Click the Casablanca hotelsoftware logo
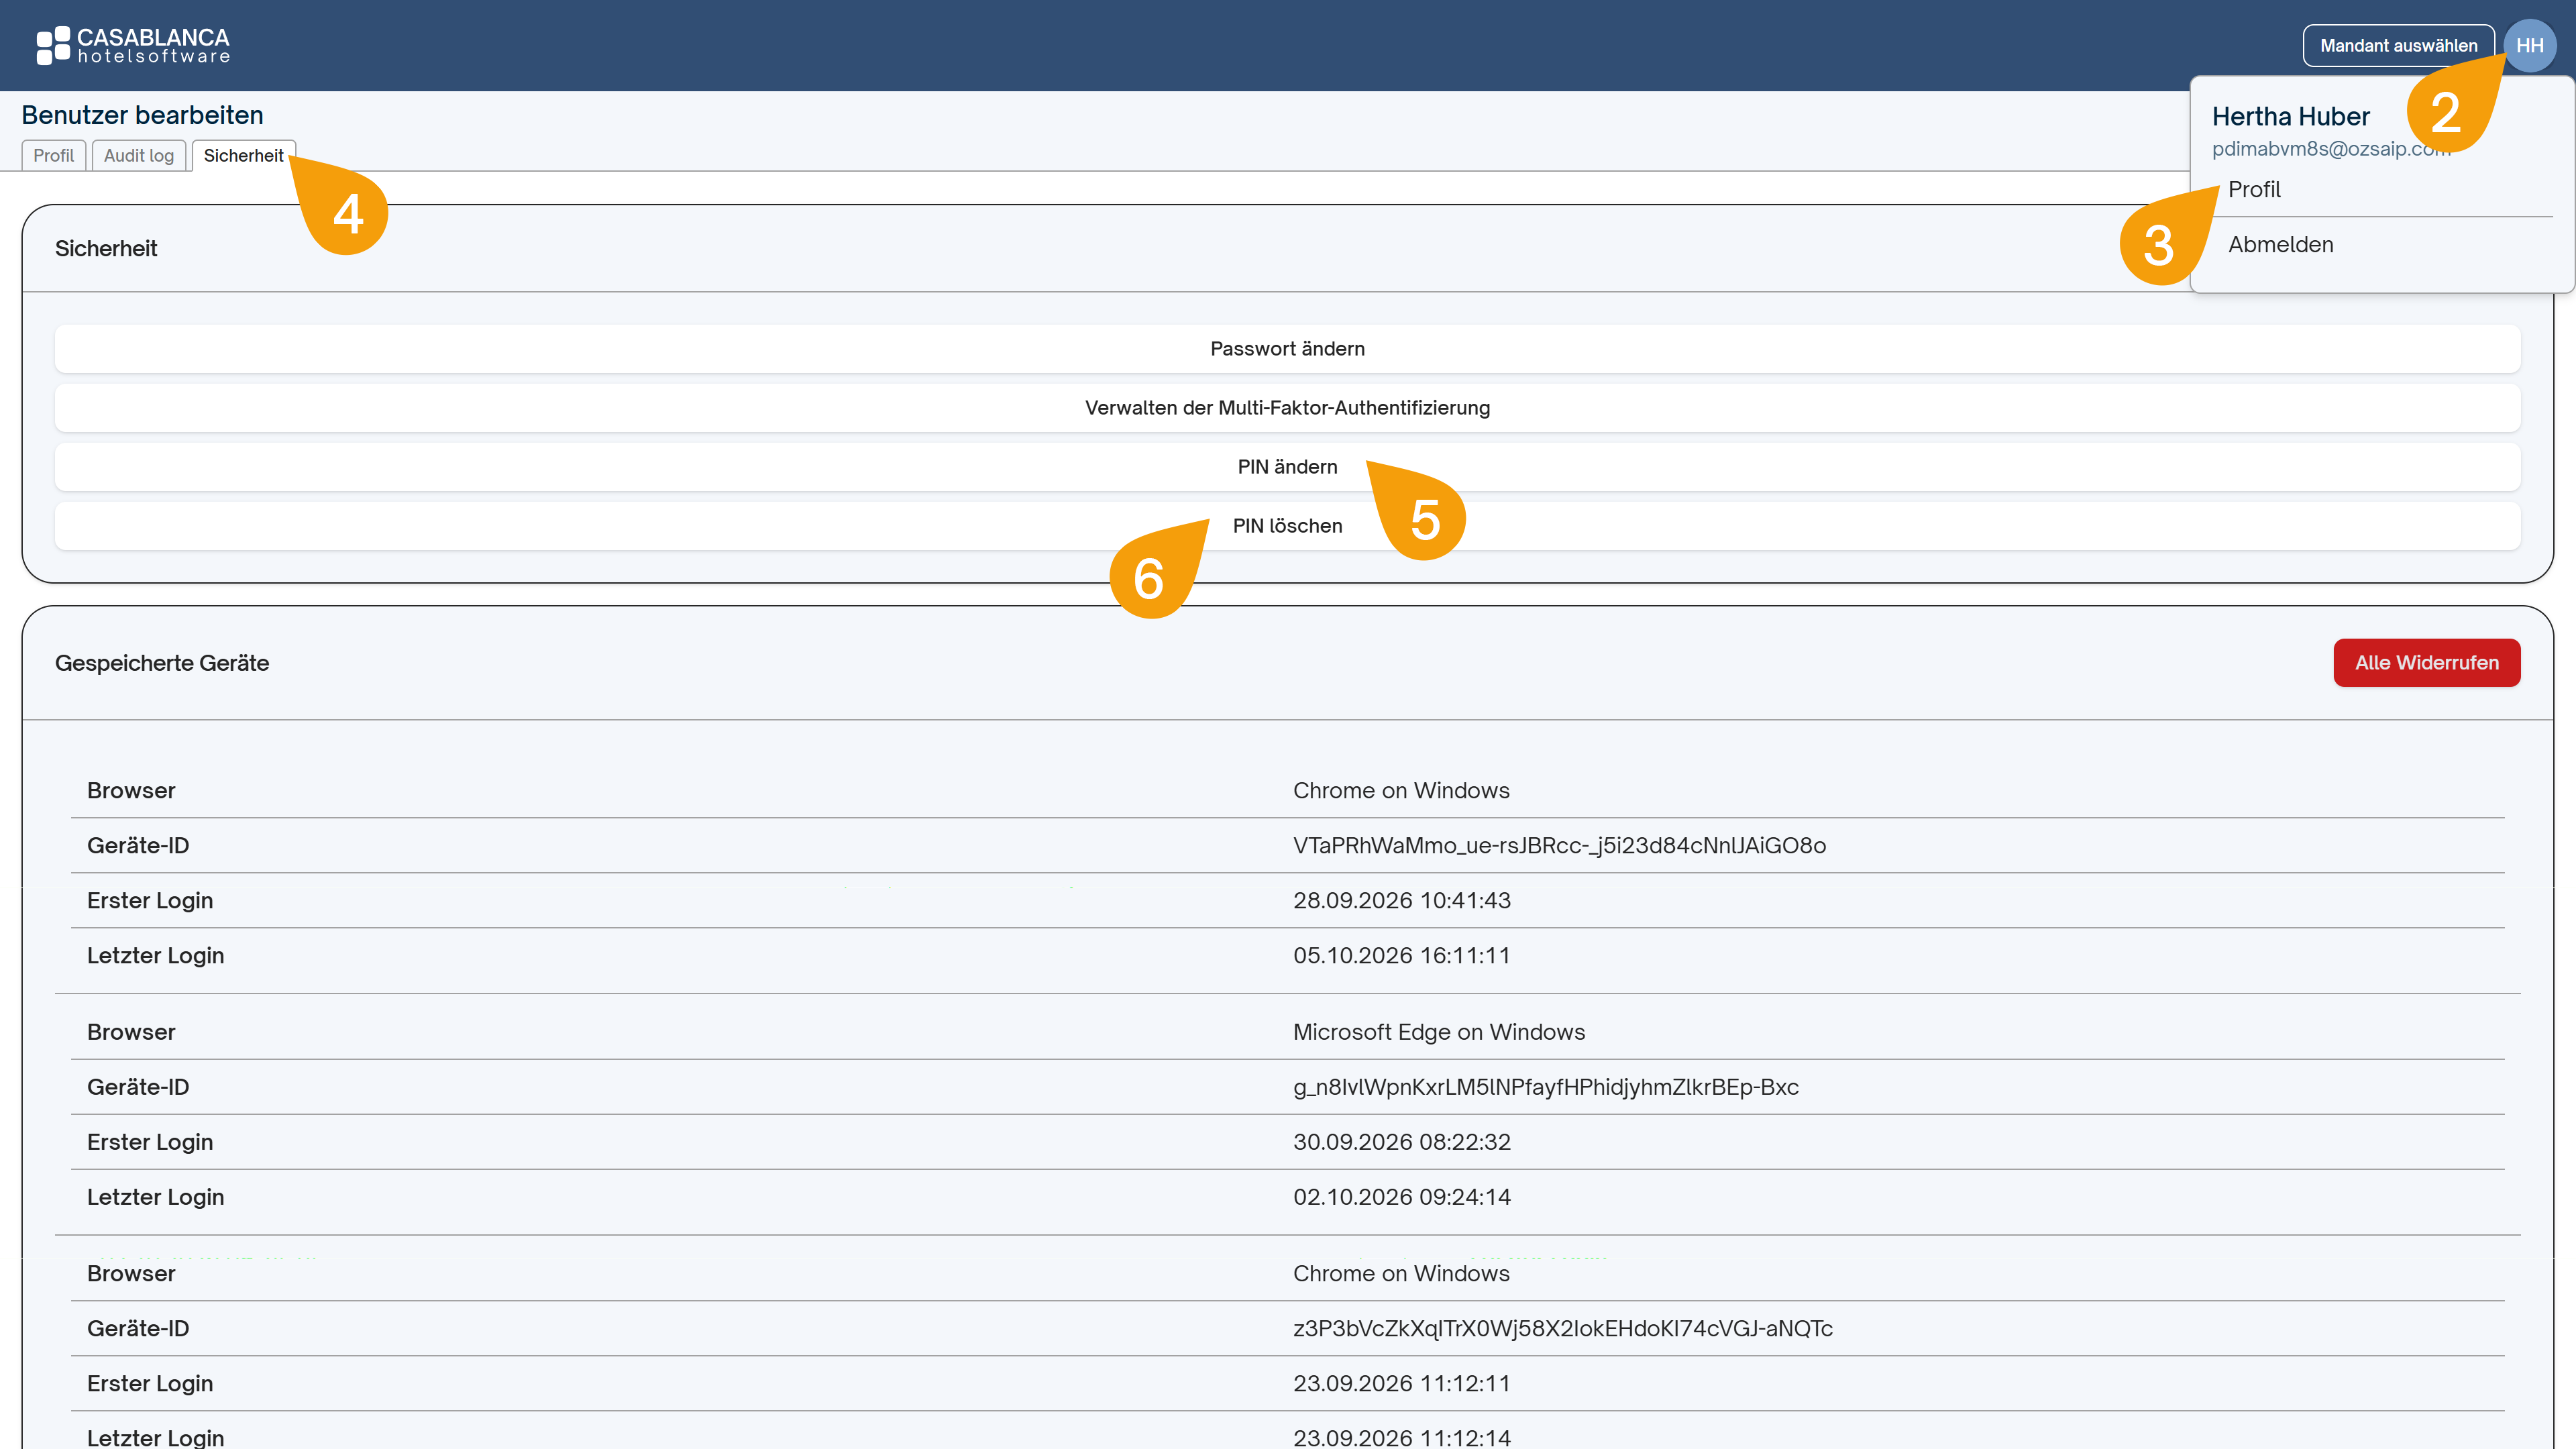Screen dimensions: 2576x1449 [x=133, y=46]
